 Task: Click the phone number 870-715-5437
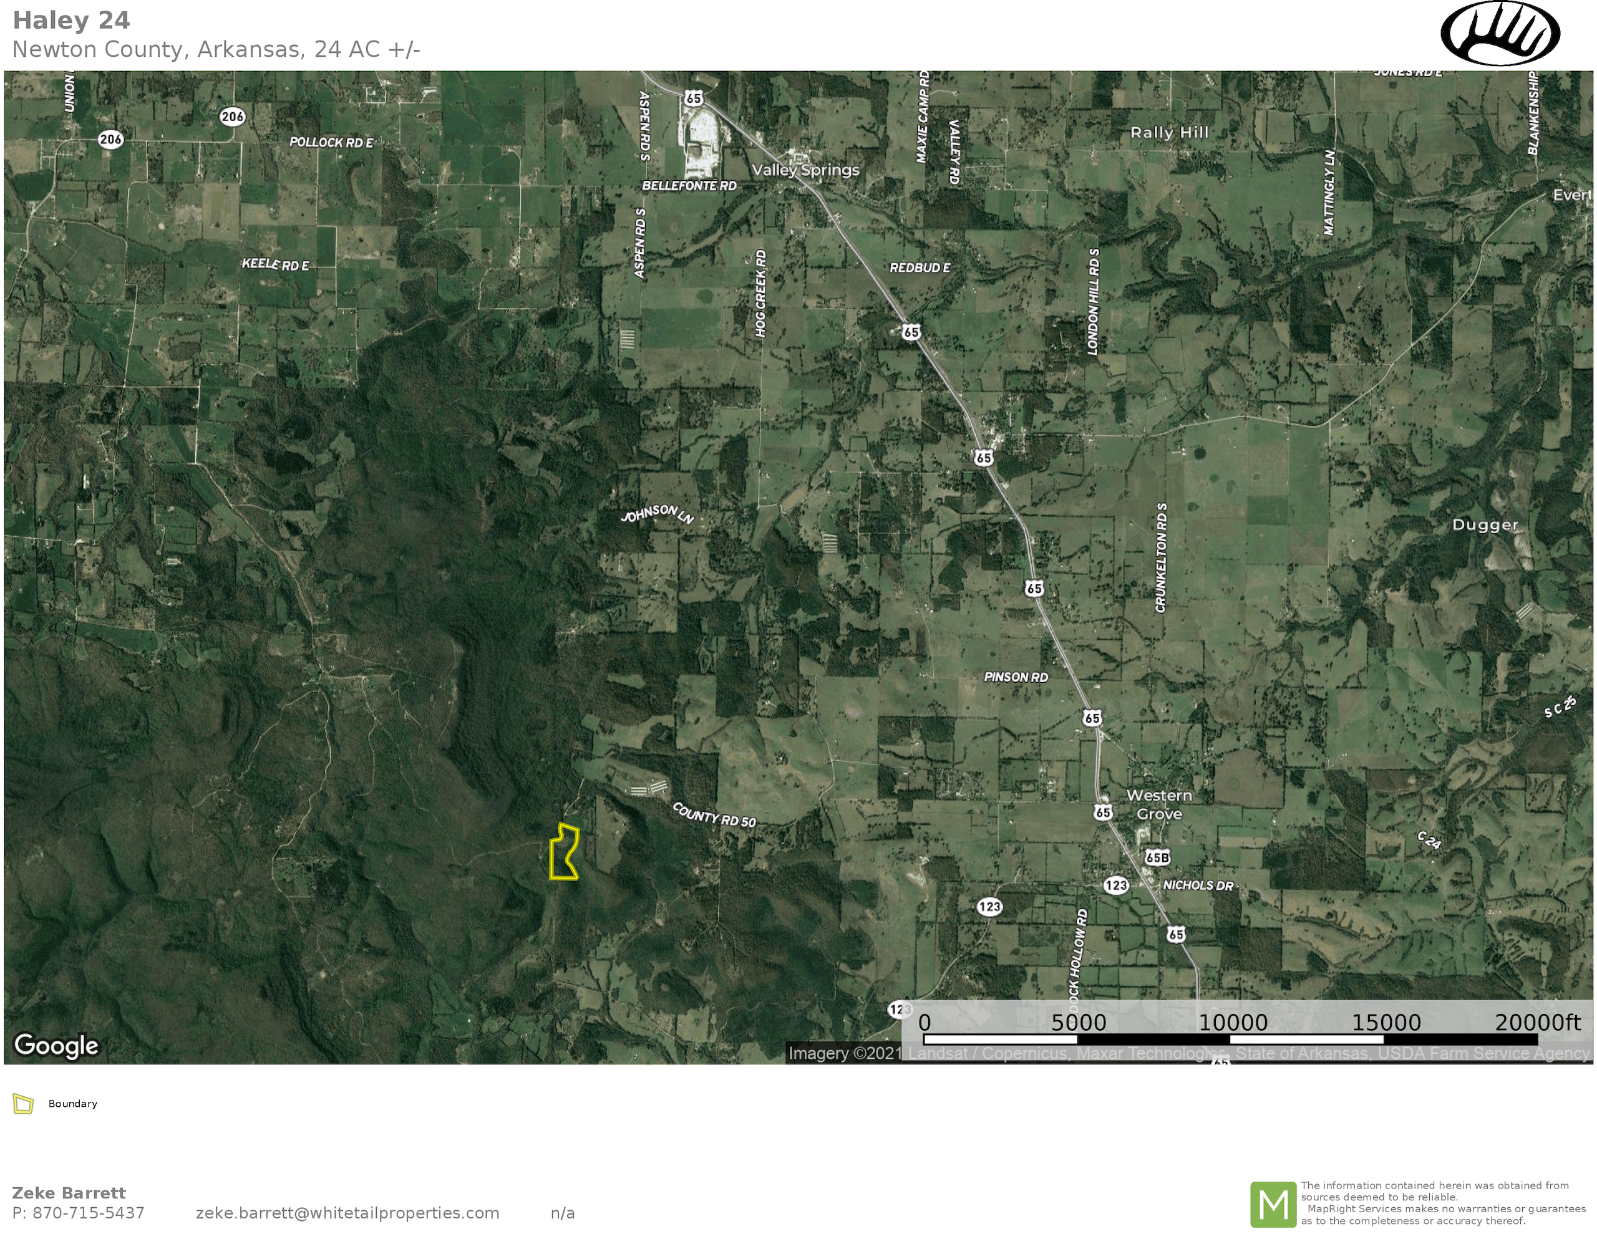(88, 1213)
